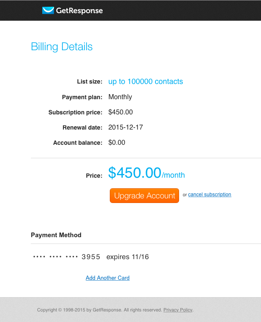This screenshot has width=261, height=322.
Task: Click the large blue $450.00 price
Action: (135, 173)
